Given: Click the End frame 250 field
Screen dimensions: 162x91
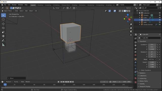Looking at the screenshot, I should (x=127, y=82).
